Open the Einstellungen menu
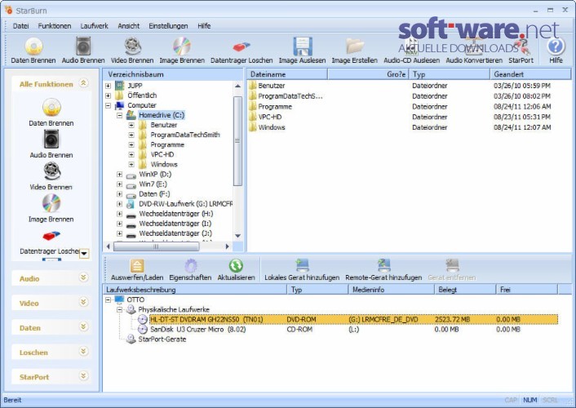This screenshot has width=576, height=408. [168, 26]
